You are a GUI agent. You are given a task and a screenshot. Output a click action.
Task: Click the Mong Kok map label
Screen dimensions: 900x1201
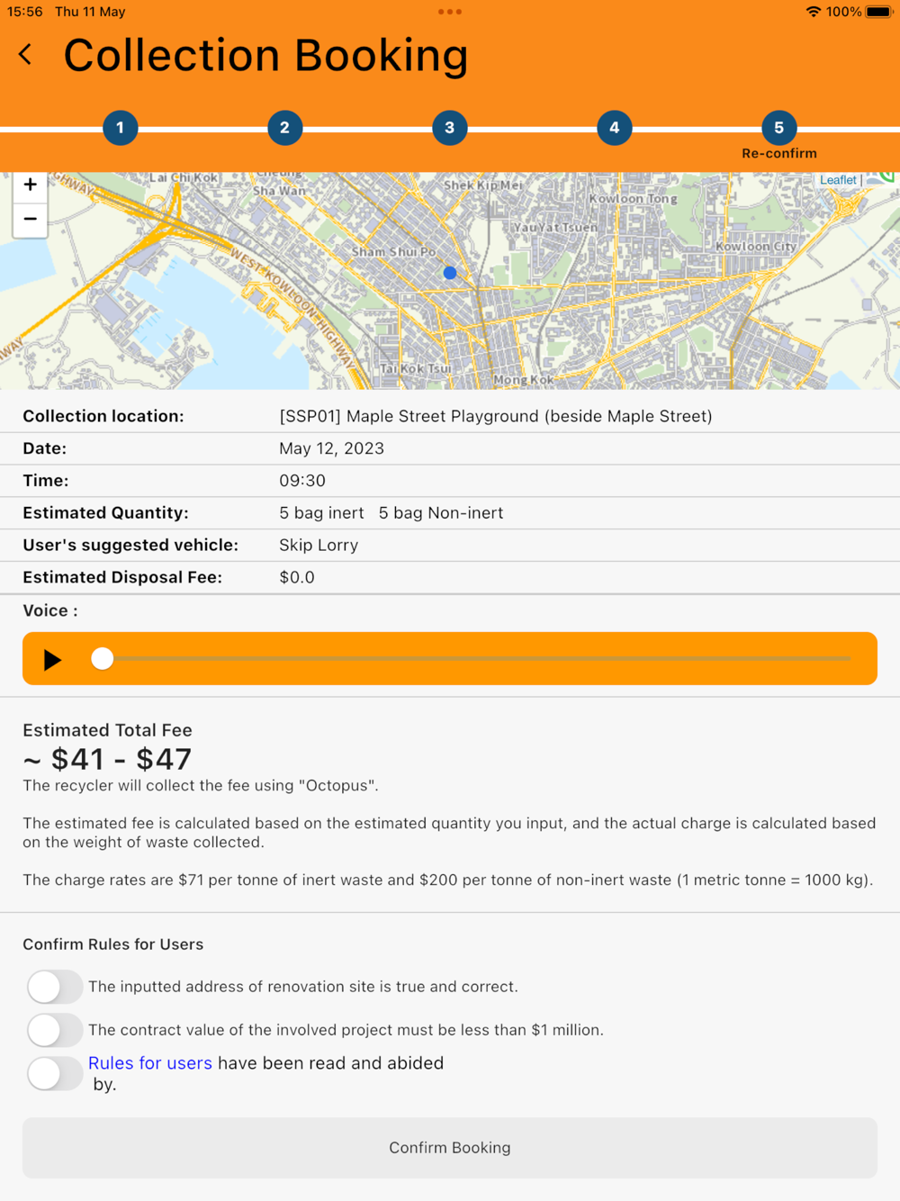(524, 380)
